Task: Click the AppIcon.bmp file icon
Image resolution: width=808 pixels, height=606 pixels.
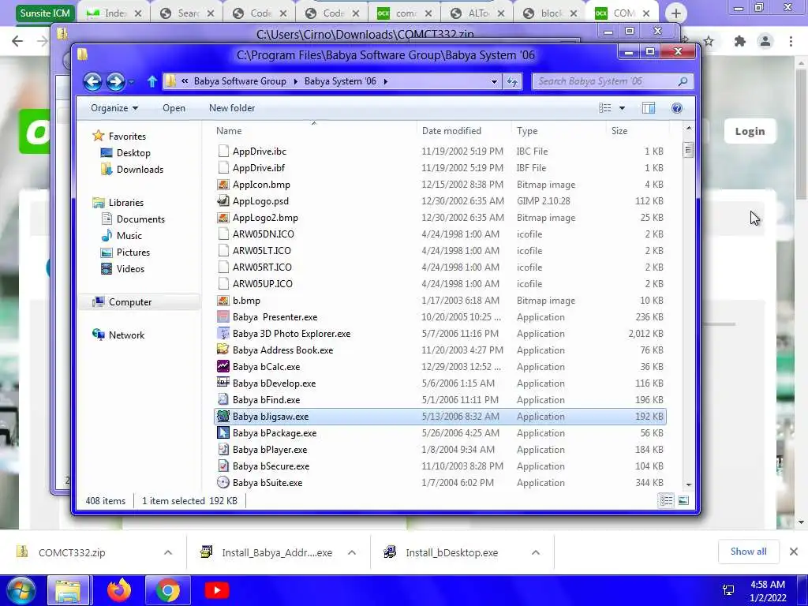Action: (223, 185)
